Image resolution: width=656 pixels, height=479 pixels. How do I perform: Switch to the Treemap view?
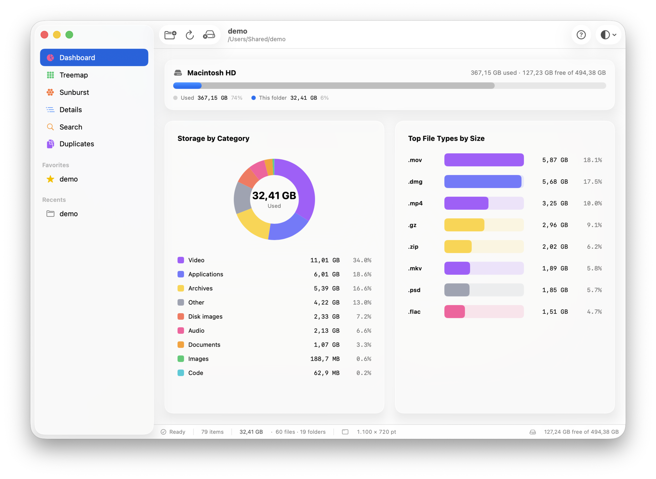(x=94, y=75)
